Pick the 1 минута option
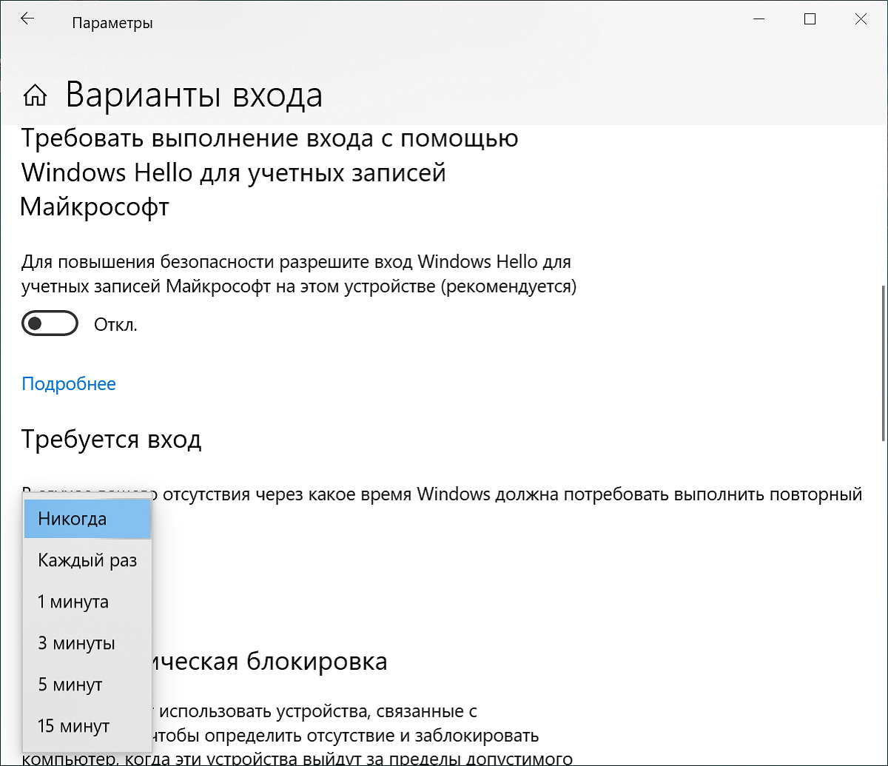This screenshot has width=888, height=766. tap(88, 602)
